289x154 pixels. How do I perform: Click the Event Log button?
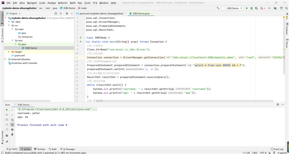(277, 149)
